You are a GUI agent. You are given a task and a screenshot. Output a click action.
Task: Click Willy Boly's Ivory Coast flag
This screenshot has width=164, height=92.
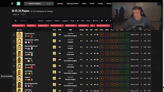pyautogui.click(x=29, y=61)
